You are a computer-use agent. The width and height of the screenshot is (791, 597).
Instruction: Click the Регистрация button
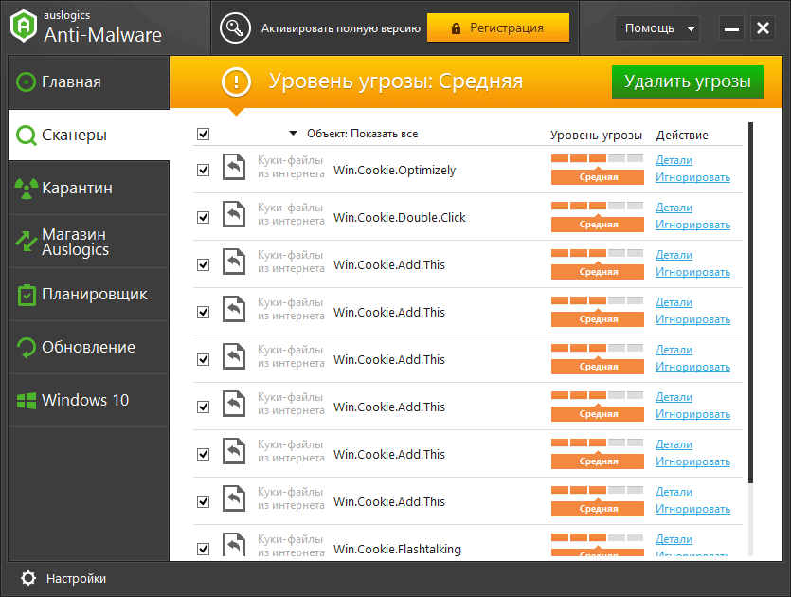[498, 27]
